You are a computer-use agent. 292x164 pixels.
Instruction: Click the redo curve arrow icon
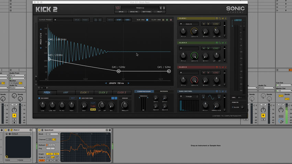pos(100,20)
